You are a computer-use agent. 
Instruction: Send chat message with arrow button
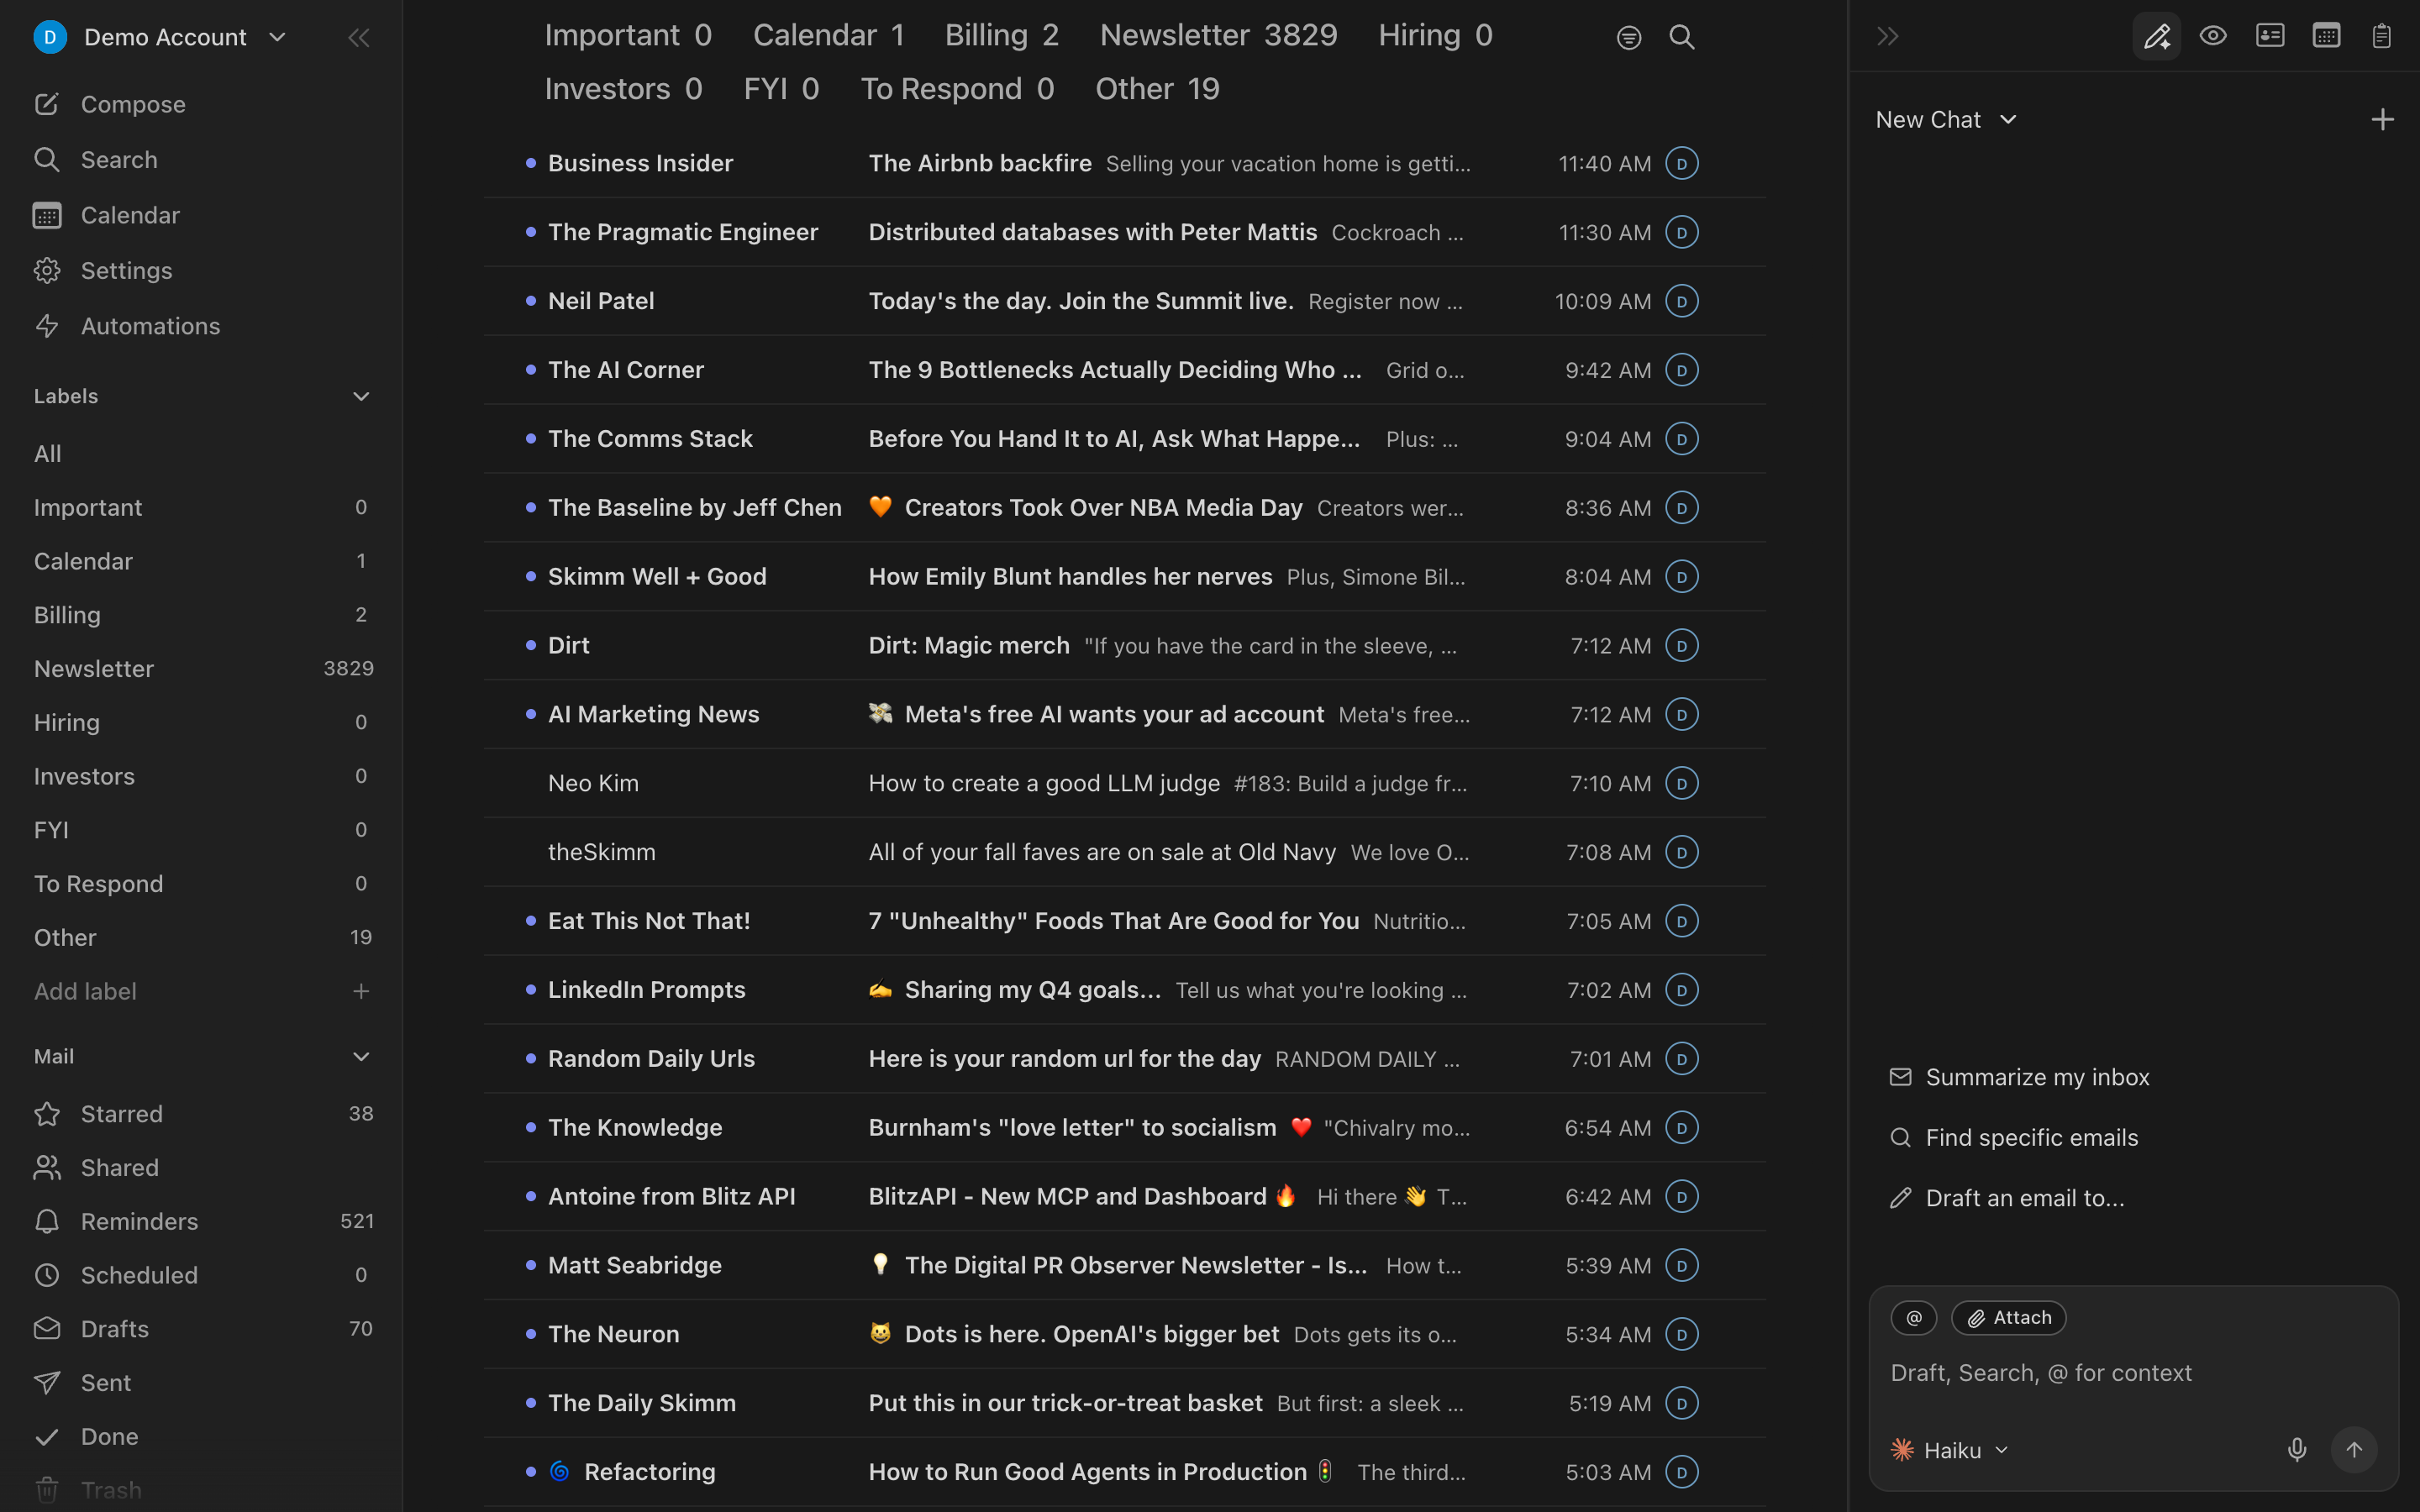[2354, 1449]
